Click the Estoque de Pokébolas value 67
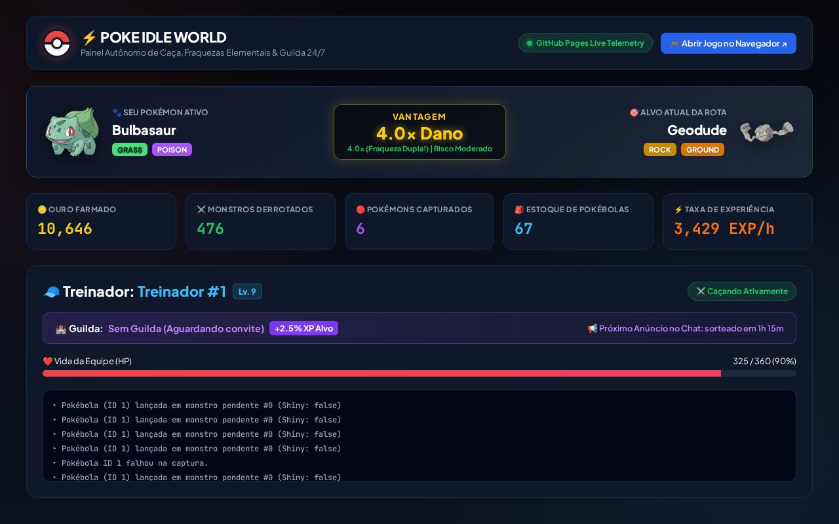The height and width of the screenshot is (524, 839). click(524, 229)
